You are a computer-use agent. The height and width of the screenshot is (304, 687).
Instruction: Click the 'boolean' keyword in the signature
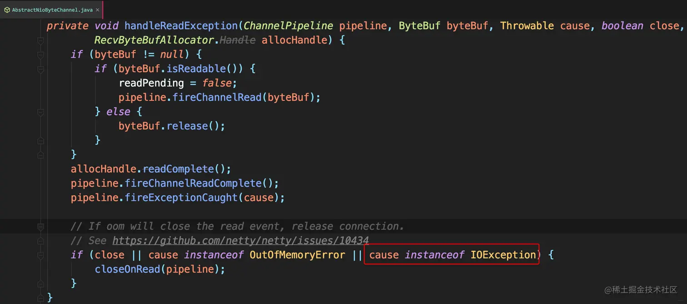(x=622, y=26)
